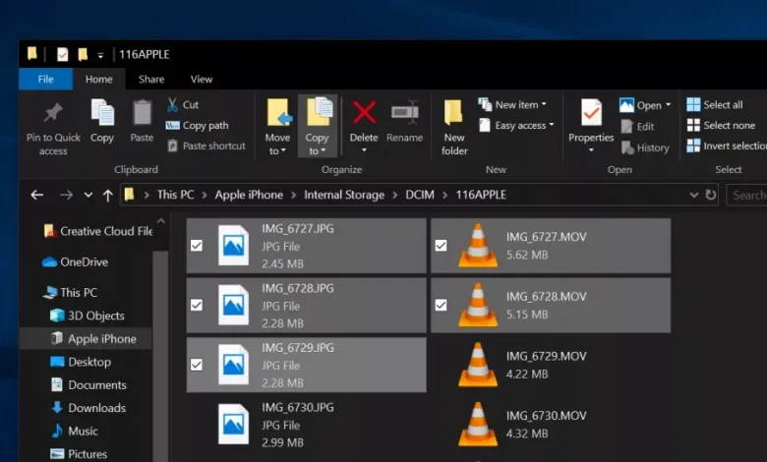Viewport: 767px width, 462px height.
Task: Open the Open dropdown in ribbon
Action: coord(645,105)
